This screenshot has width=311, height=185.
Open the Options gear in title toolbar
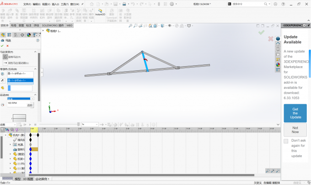tap(172, 4)
